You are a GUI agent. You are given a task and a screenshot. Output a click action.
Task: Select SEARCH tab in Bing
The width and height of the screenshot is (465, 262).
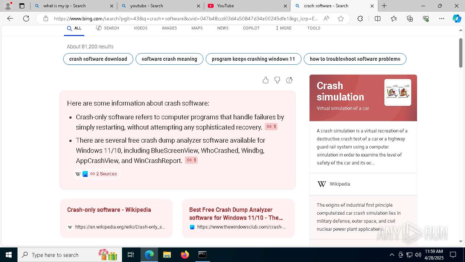[x=108, y=28]
